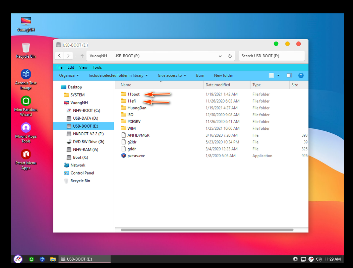Toggle the preview pane icon

(289, 75)
